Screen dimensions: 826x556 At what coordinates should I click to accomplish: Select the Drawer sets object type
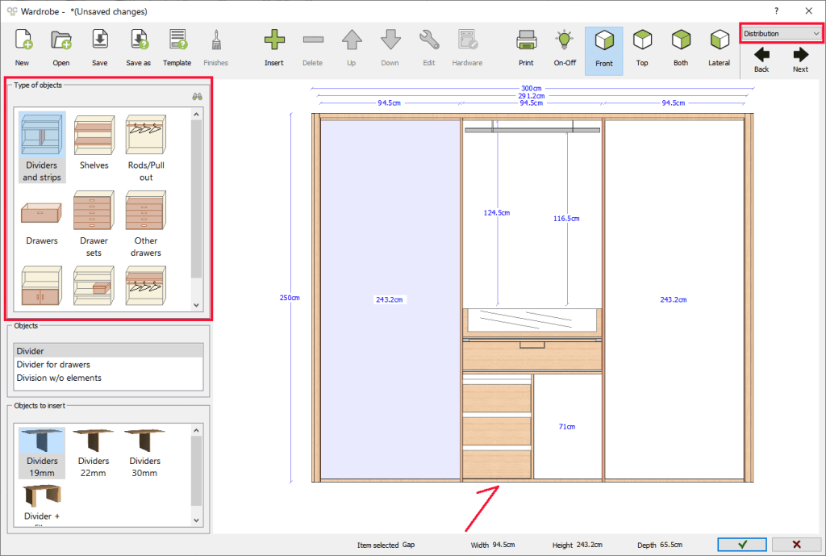94,224
